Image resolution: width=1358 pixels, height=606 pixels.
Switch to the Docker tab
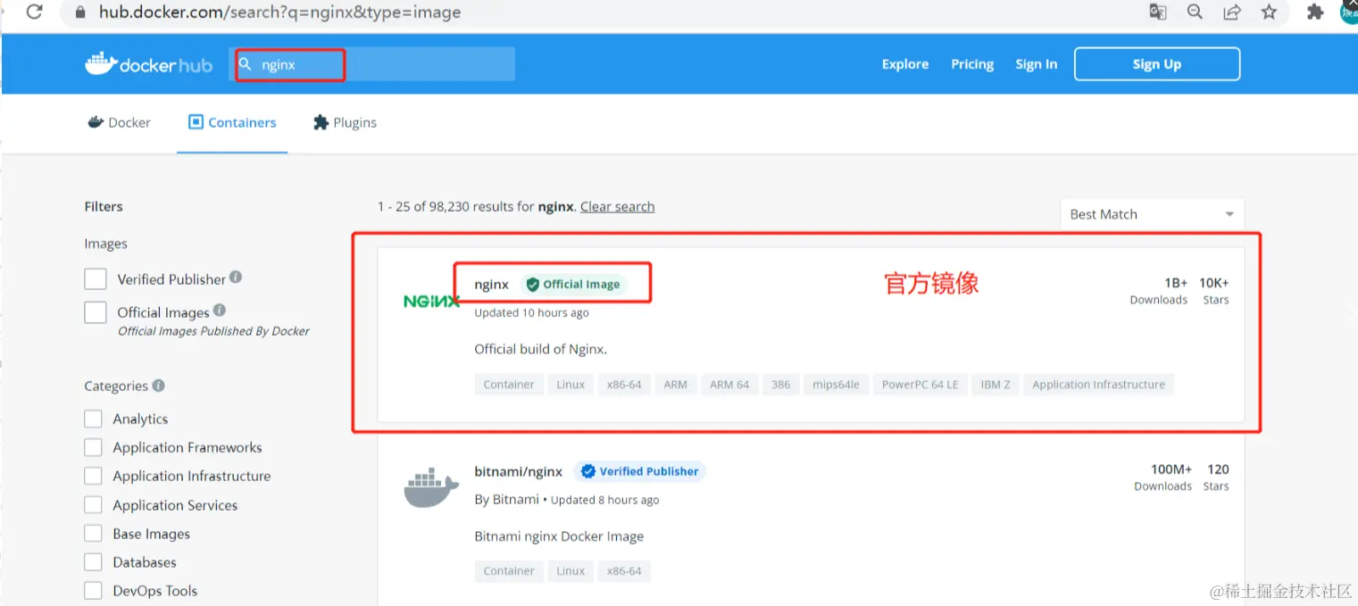(119, 122)
